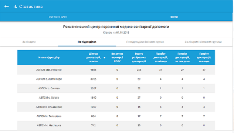Sort by Приріст декларацій, за тиждень header
Viewport: 234px width, 133px height.
(x=183, y=57)
